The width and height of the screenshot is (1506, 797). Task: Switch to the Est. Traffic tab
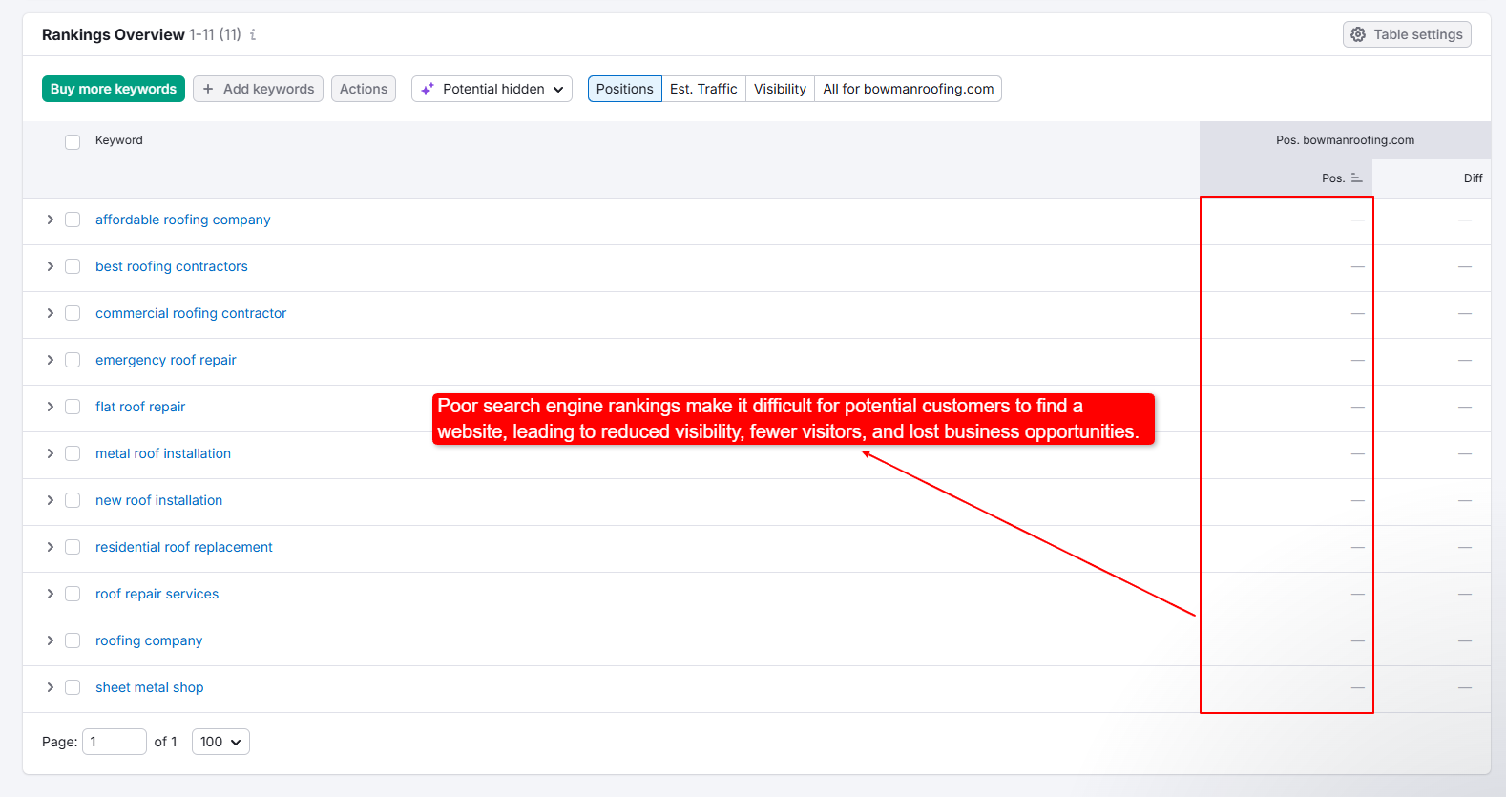click(703, 89)
